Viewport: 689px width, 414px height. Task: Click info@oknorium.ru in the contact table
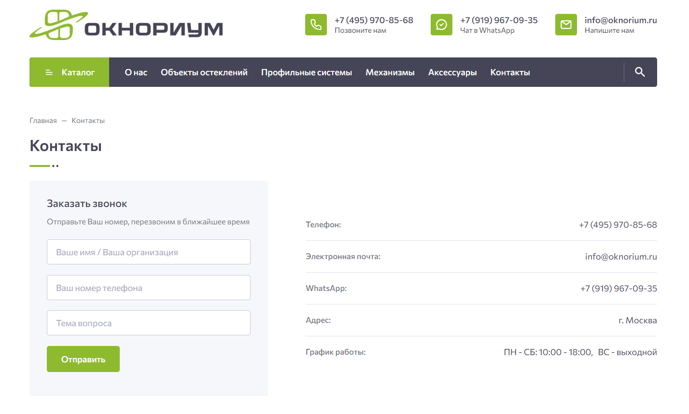click(620, 257)
